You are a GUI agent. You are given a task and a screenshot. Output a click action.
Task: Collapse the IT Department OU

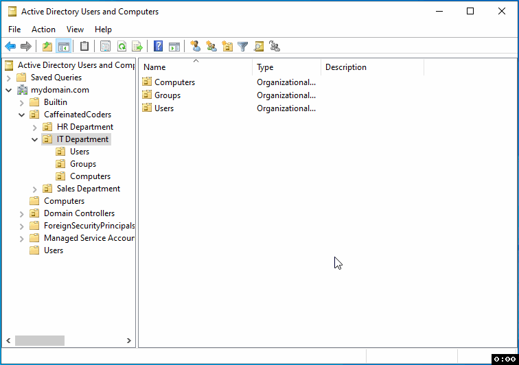coord(35,140)
